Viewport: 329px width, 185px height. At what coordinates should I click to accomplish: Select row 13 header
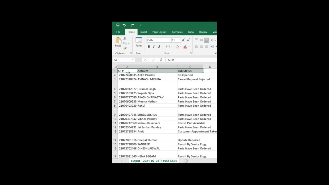[115, 132]
